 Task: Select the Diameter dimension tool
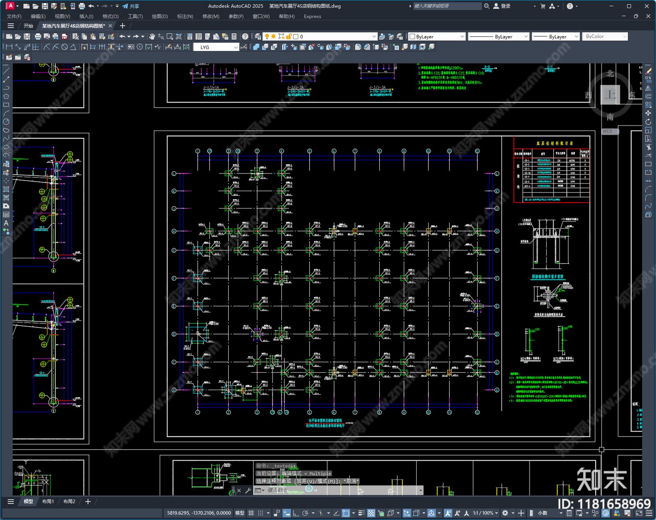click(64, 47)
